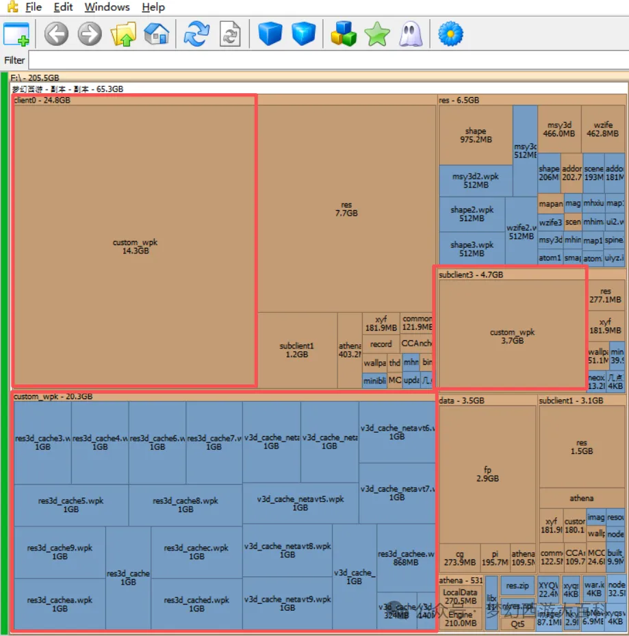Screen dimensions: 629x636
Task: Click the New View icon in toolbar
Action: pyautogui.click(x=16, y=34)
